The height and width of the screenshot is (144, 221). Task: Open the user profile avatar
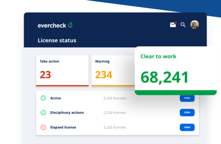click(194, 25)
